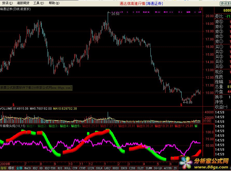Click the red $ marker near July 2009
The image size is (231, 171).
point(13,105)
